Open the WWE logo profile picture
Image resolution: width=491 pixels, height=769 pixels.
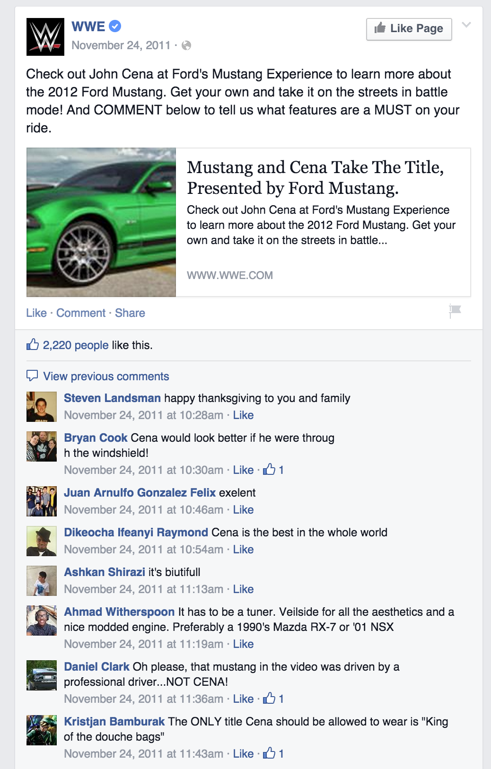pyautogui.click(x=45, y=37)
